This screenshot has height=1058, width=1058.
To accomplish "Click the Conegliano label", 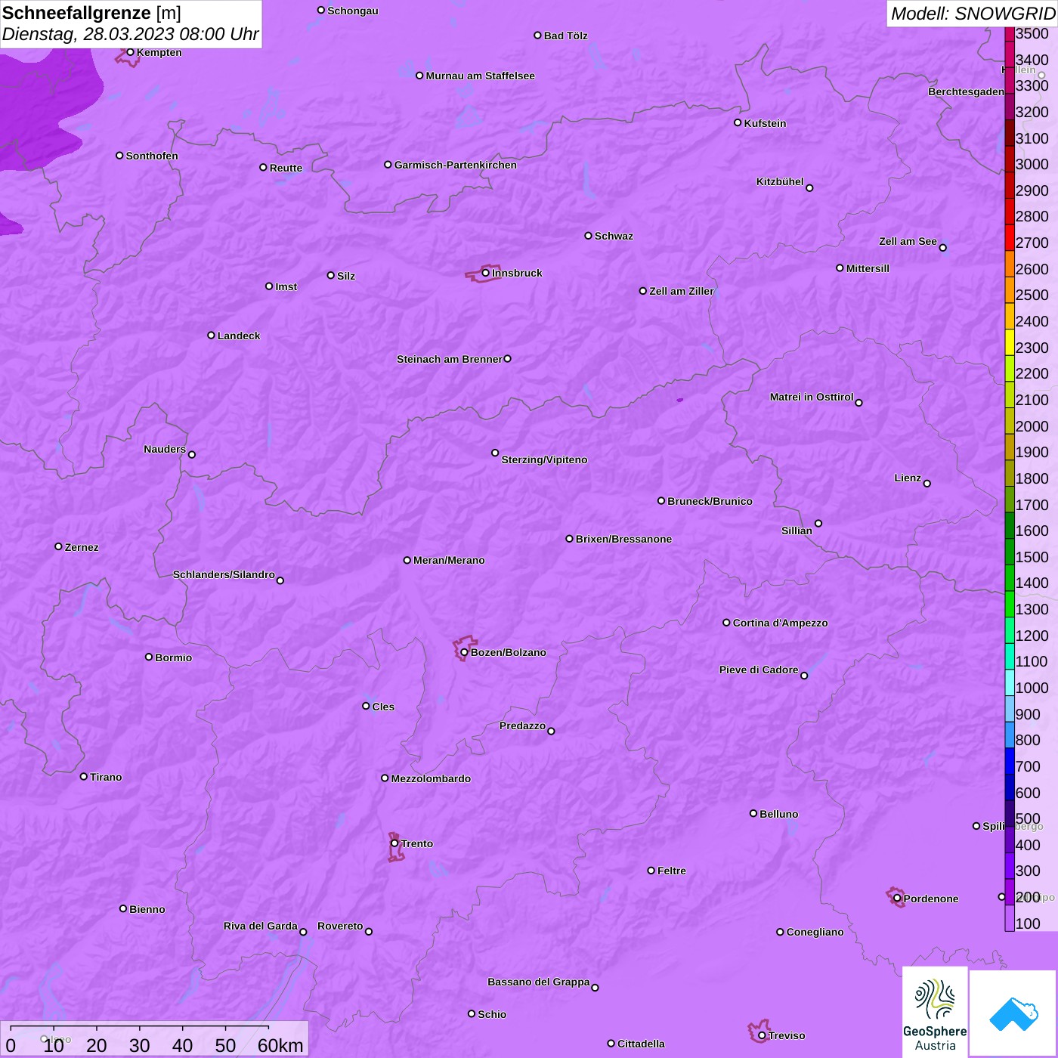I will (815, 932).
